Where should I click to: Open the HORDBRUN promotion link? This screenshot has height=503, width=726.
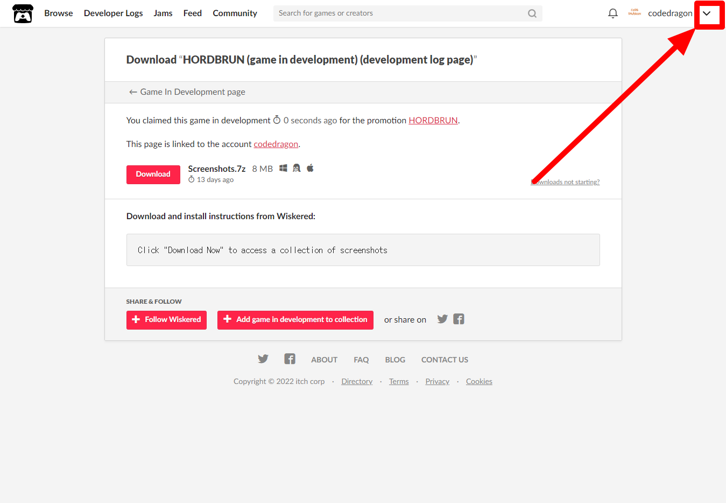tap(433, 121)
